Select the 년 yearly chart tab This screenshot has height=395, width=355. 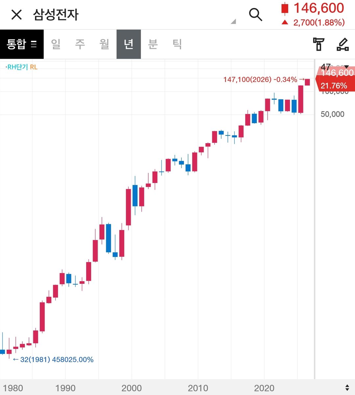point(129,44)
